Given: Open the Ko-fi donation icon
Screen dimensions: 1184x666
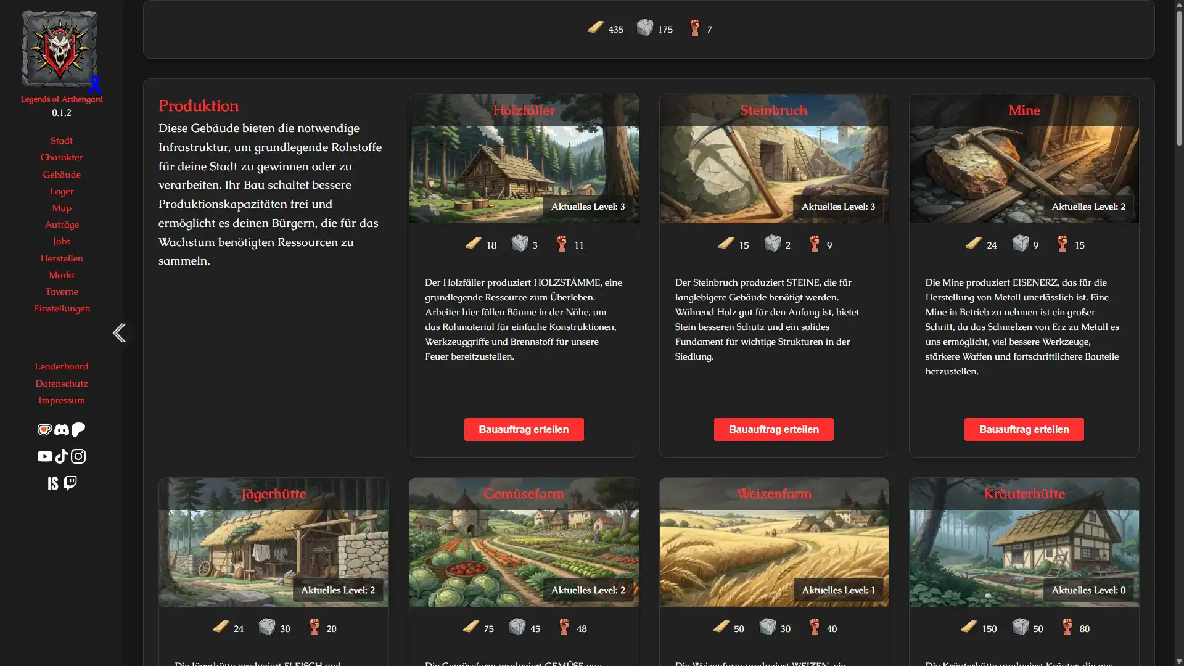Looking at the screenshot, I should coord(44,430).
